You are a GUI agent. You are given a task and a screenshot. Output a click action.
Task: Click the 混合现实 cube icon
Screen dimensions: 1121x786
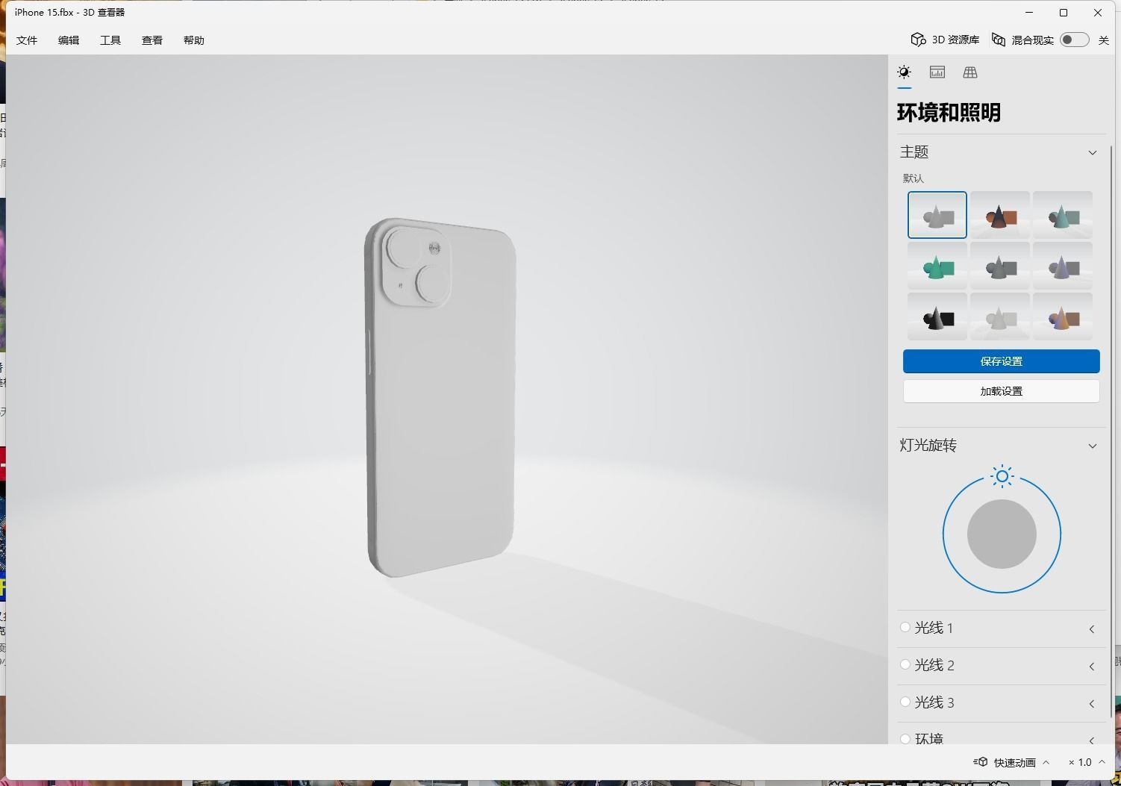click(999, 40)
